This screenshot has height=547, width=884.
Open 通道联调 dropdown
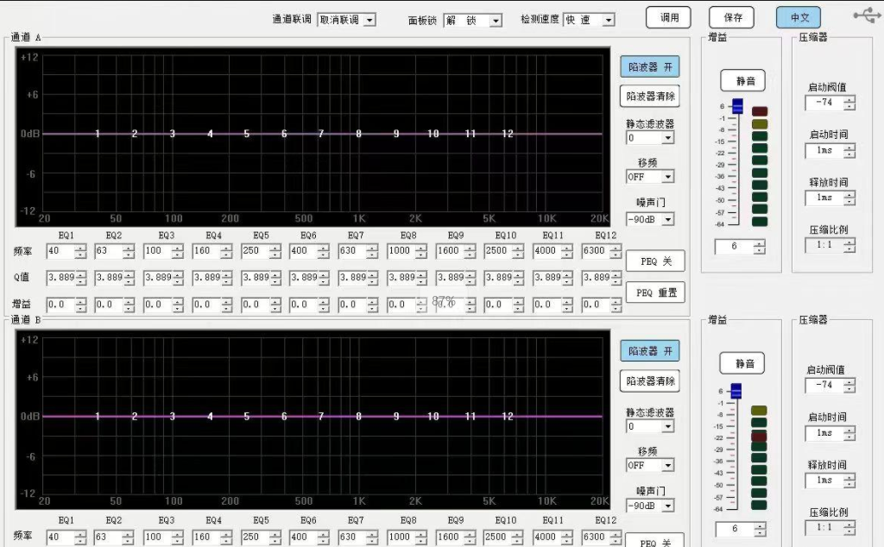pyautogui.click(x=346, y=21)
